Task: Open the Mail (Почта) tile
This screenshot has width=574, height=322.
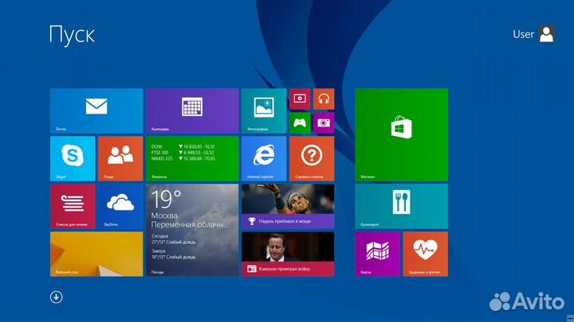Action: [96, 111]
